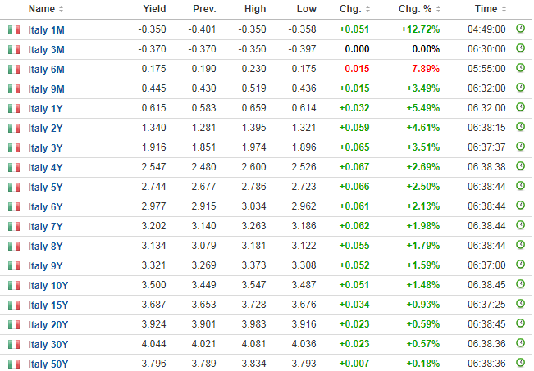Screen dimensions: 534x371
Task: Click the High column header
Action: coord(255,9)
